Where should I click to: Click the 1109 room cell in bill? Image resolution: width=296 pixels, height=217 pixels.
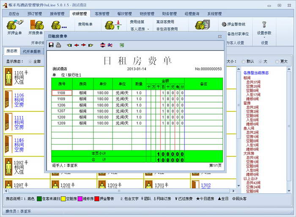[x=62, y=99]
